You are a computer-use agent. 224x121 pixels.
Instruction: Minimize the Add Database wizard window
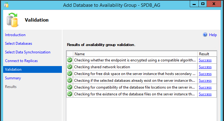pyautogui.click(x=194, y=4)
